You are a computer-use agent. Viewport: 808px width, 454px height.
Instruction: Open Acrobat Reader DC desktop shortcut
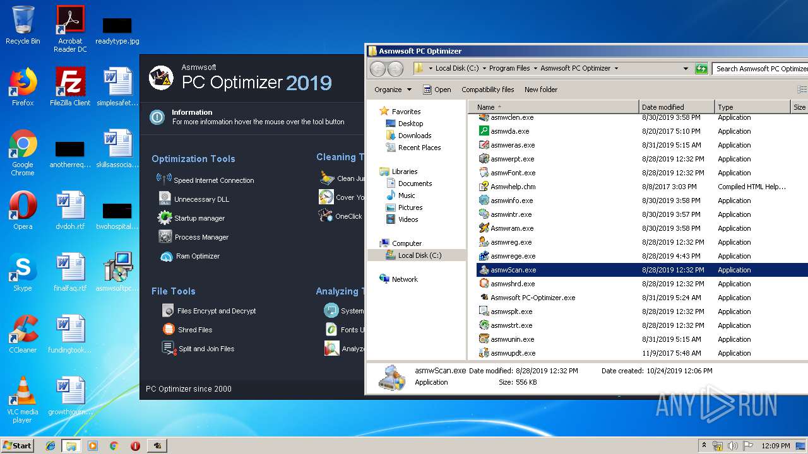(70, 29)
